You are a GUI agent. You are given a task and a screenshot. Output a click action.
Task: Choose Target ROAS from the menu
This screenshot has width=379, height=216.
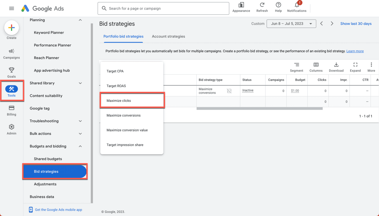pos(132,86)
